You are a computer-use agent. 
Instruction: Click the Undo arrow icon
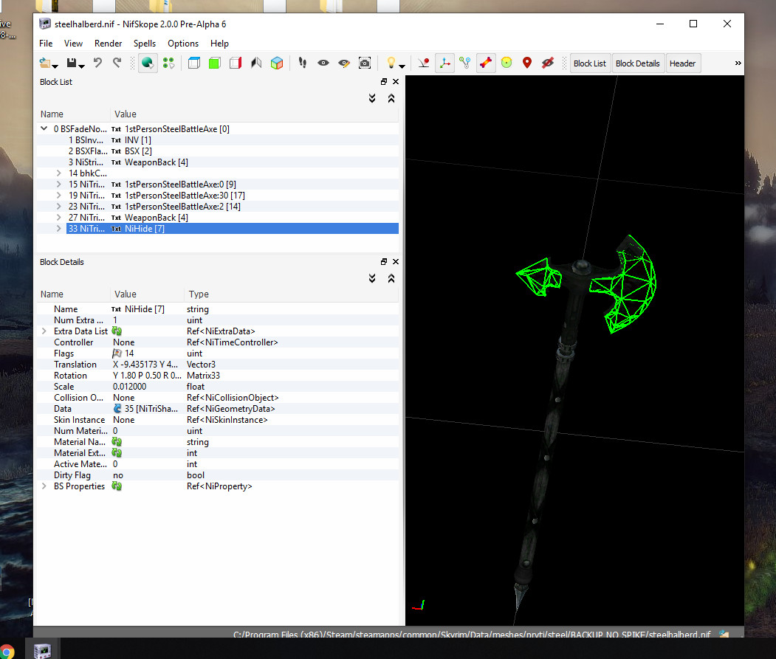97,63
